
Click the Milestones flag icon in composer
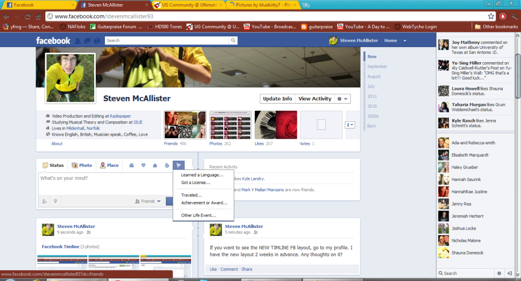click(x=178, y=165)
